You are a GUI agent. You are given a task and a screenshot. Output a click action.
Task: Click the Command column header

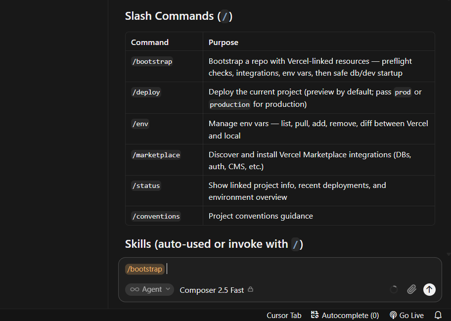click(149, 42)
